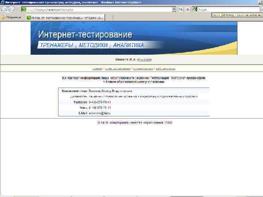Click ТРЕНАЖЕРЫ in the banner
Image resolution: width=263 pixels, height=197 pixels.
pos(57,45)
